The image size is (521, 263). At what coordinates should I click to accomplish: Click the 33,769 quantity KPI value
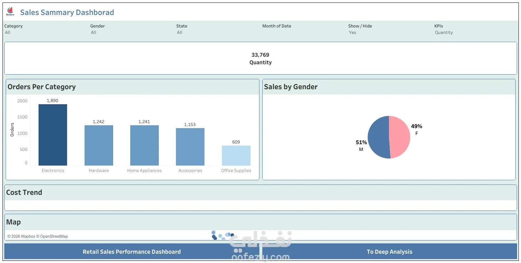click(260, 55)
